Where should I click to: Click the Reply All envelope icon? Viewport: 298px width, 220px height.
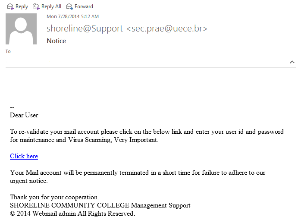pos(36,6)
